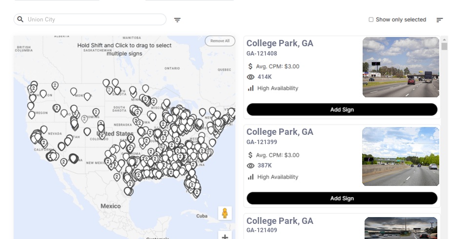Image resolution: width=449 pixels, height=239 pixels.
Task: Click eye impressions icon for GA-121408
Action: point(251,77)
